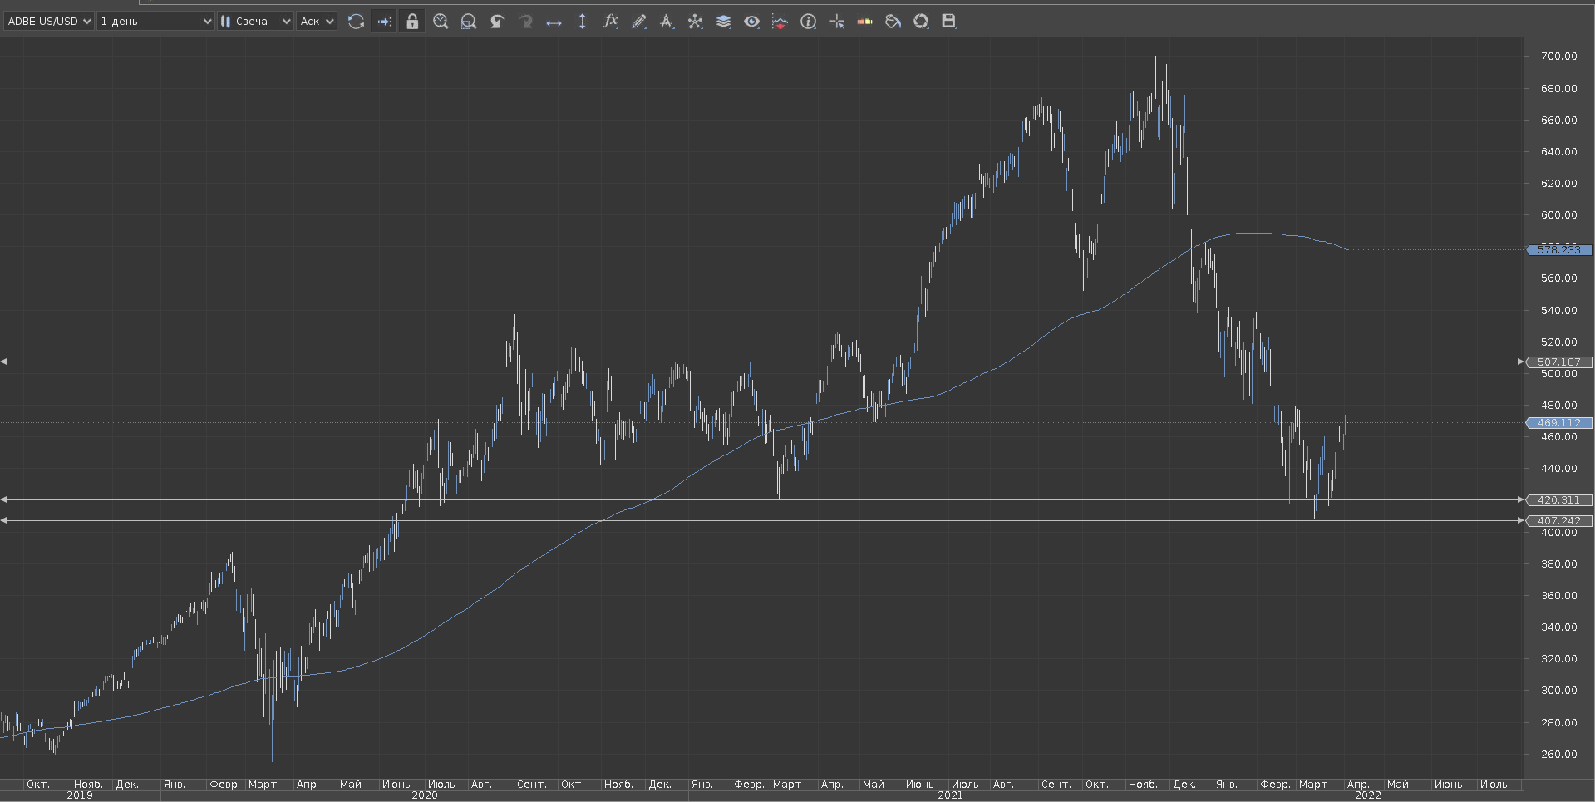Image resolution: width=1595 pixels, height=802 pixels.
Task: Click the zoom in magnifier icon
Action: [x=441, y=22]
